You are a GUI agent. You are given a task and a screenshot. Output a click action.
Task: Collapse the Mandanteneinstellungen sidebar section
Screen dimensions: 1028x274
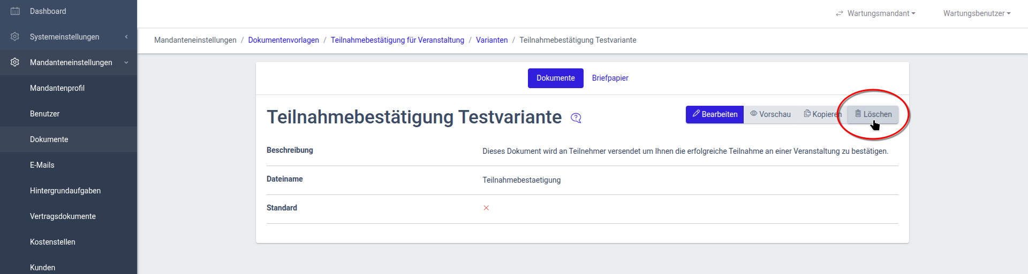click(126, 62)
